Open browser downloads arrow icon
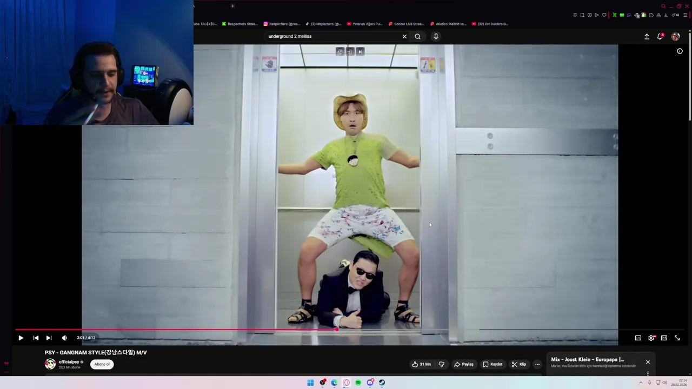The height and width of the screenshot is (389, 692). pos(666,15)
